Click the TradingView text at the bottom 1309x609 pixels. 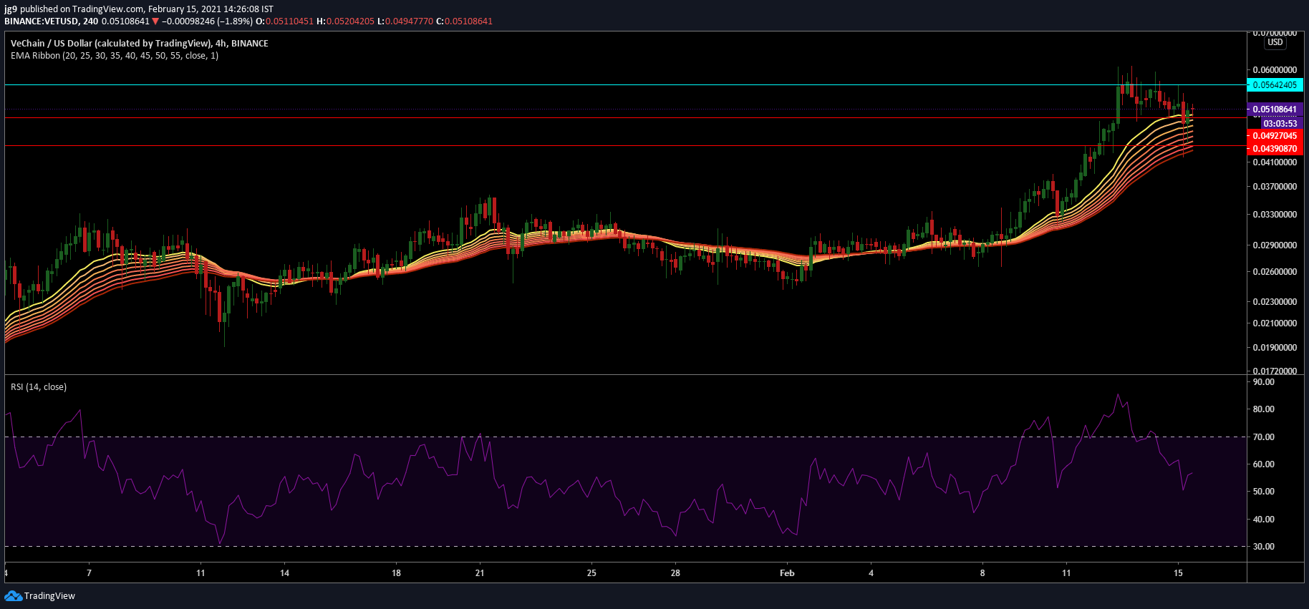(x=49, y=596)
